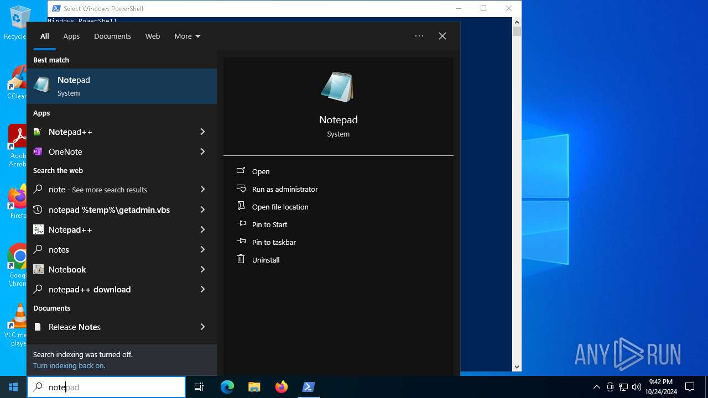This screenshot has width=708, height=398.
Task: Expand the Notebook suggestion chevron
Action: [x=202, y=269]
